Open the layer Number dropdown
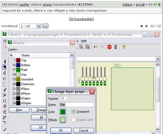Image resolution: width=163 pixels, height=134 pixels. [x=68, y=99]
